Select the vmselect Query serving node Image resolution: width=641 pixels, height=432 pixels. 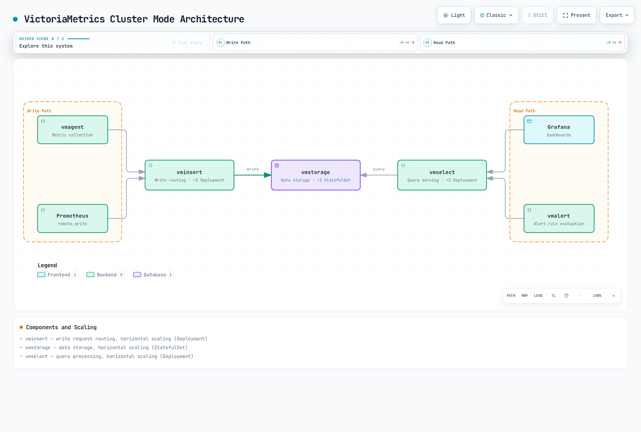tap(442, 175)
